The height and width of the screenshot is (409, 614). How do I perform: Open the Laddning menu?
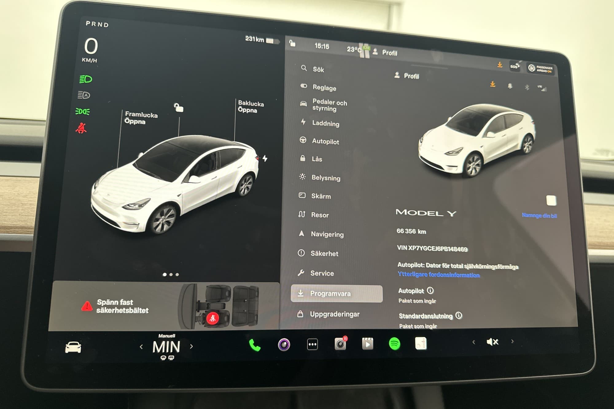(x=320, y=123)
